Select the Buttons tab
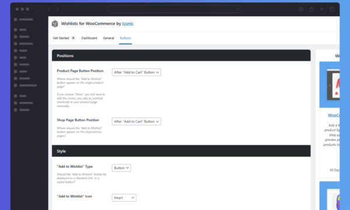 (125, 38)
